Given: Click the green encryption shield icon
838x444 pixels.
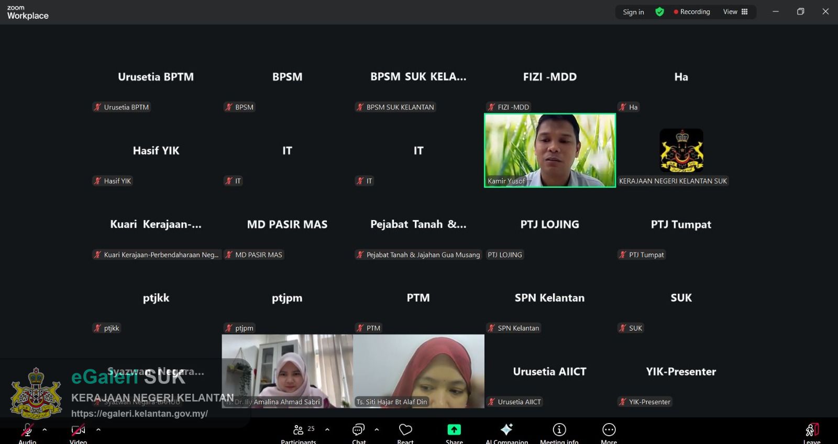Looking at the screenshot, I should tap(659, 12).
